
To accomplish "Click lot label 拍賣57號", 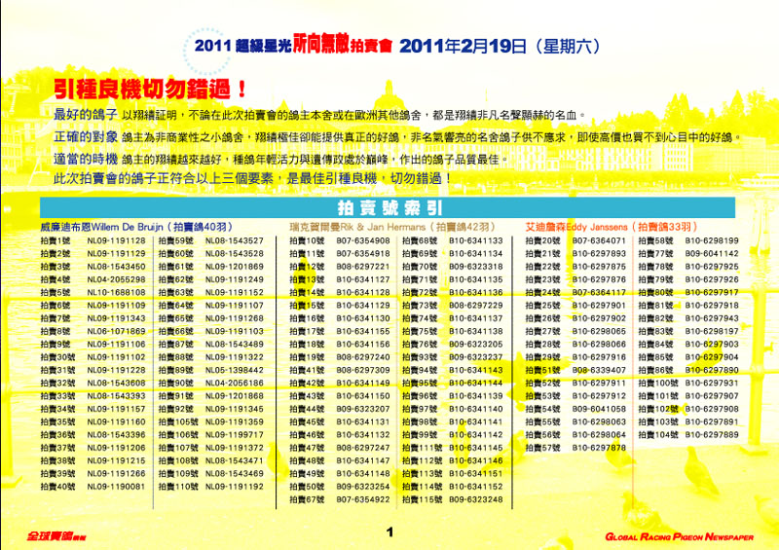I will tap(543, 448).
